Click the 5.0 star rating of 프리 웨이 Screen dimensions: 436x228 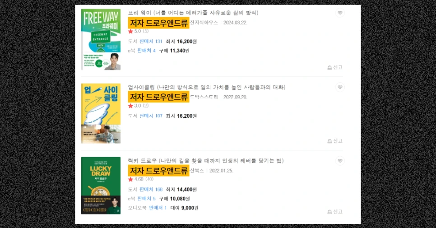(x=138, y=31)
